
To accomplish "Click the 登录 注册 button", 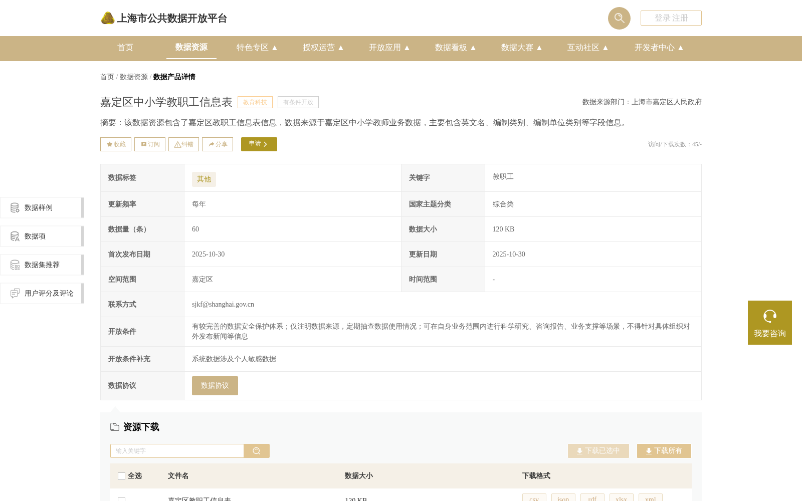I will [x=671, y=18].
